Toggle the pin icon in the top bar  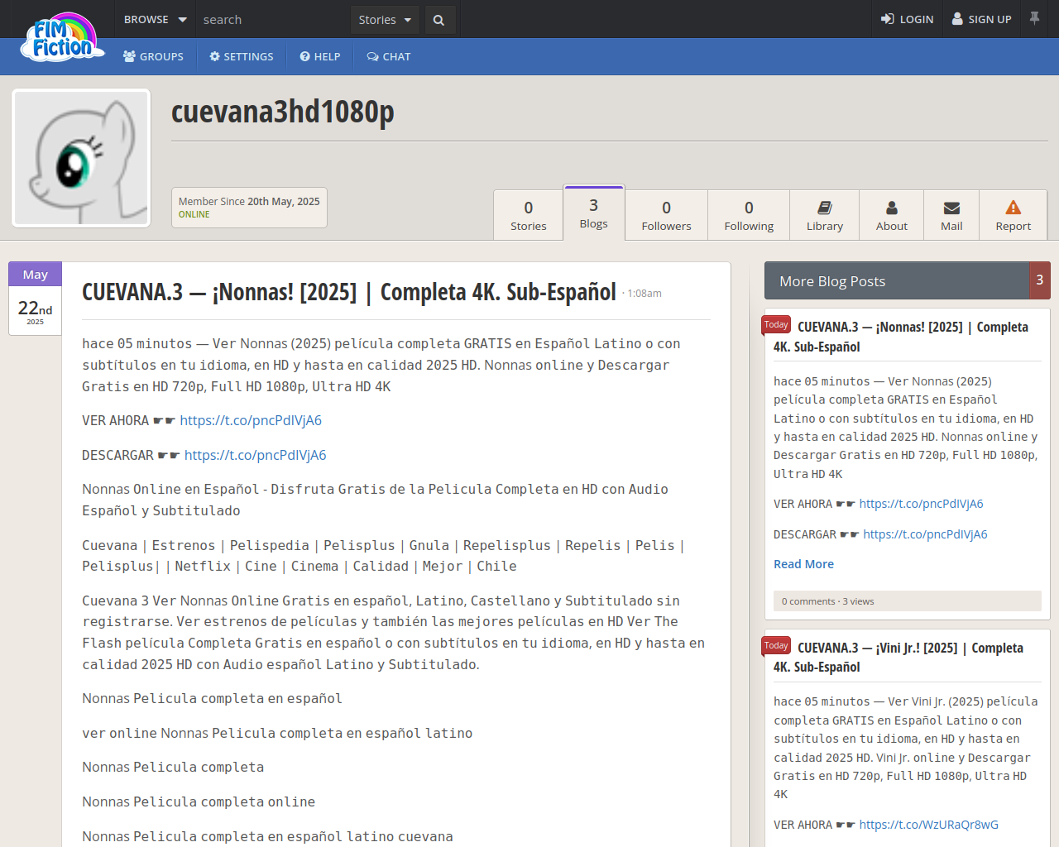[x=1034, y=18]
